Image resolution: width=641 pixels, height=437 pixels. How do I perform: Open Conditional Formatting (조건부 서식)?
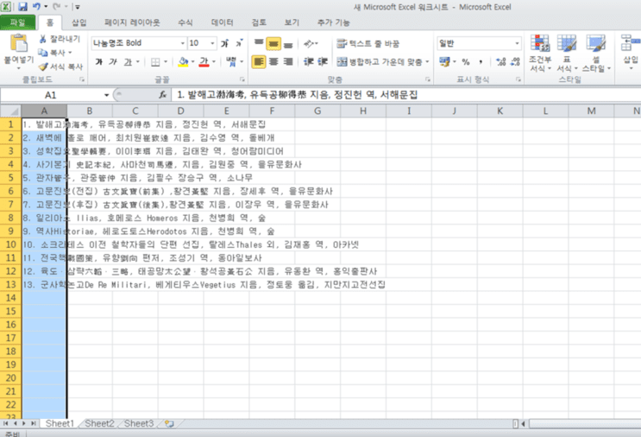coord(540,54)
